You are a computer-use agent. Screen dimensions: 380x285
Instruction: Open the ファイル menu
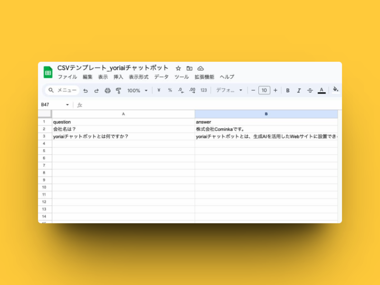click(x=67, y=77)
